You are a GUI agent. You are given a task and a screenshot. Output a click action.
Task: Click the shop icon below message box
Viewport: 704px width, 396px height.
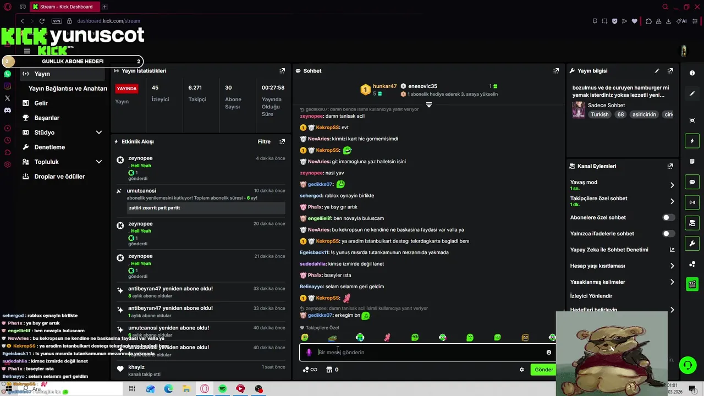[x=329, y=370]
